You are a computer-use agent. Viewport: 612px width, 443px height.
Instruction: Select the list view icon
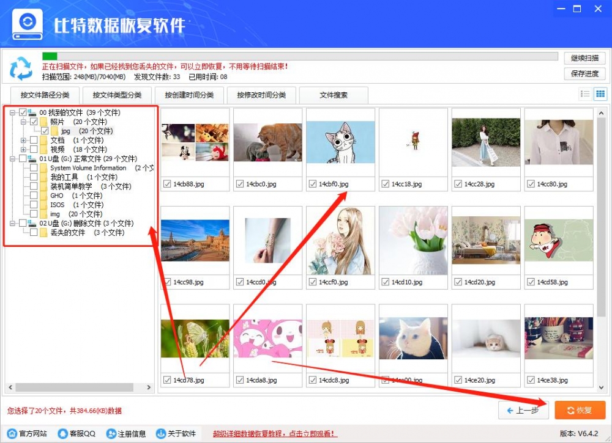pos(586,93)
